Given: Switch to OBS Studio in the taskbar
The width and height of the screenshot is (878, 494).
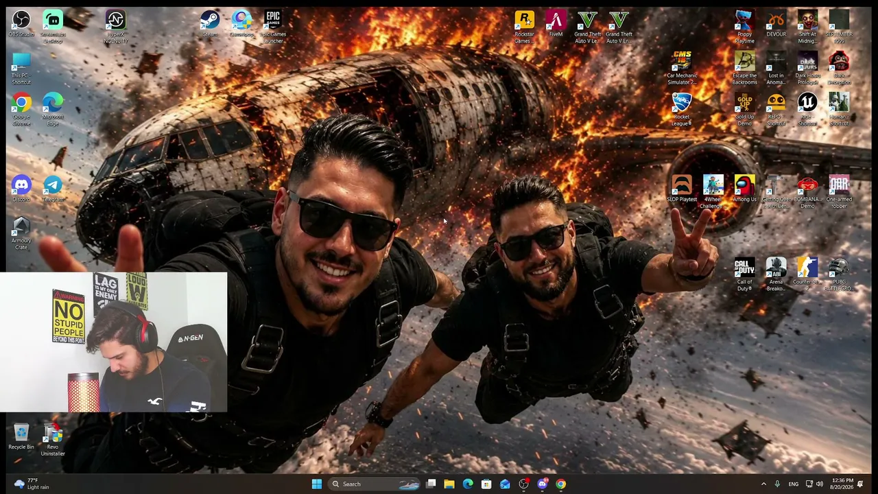Looking at the screenshot, I should [x=524, y=484].
